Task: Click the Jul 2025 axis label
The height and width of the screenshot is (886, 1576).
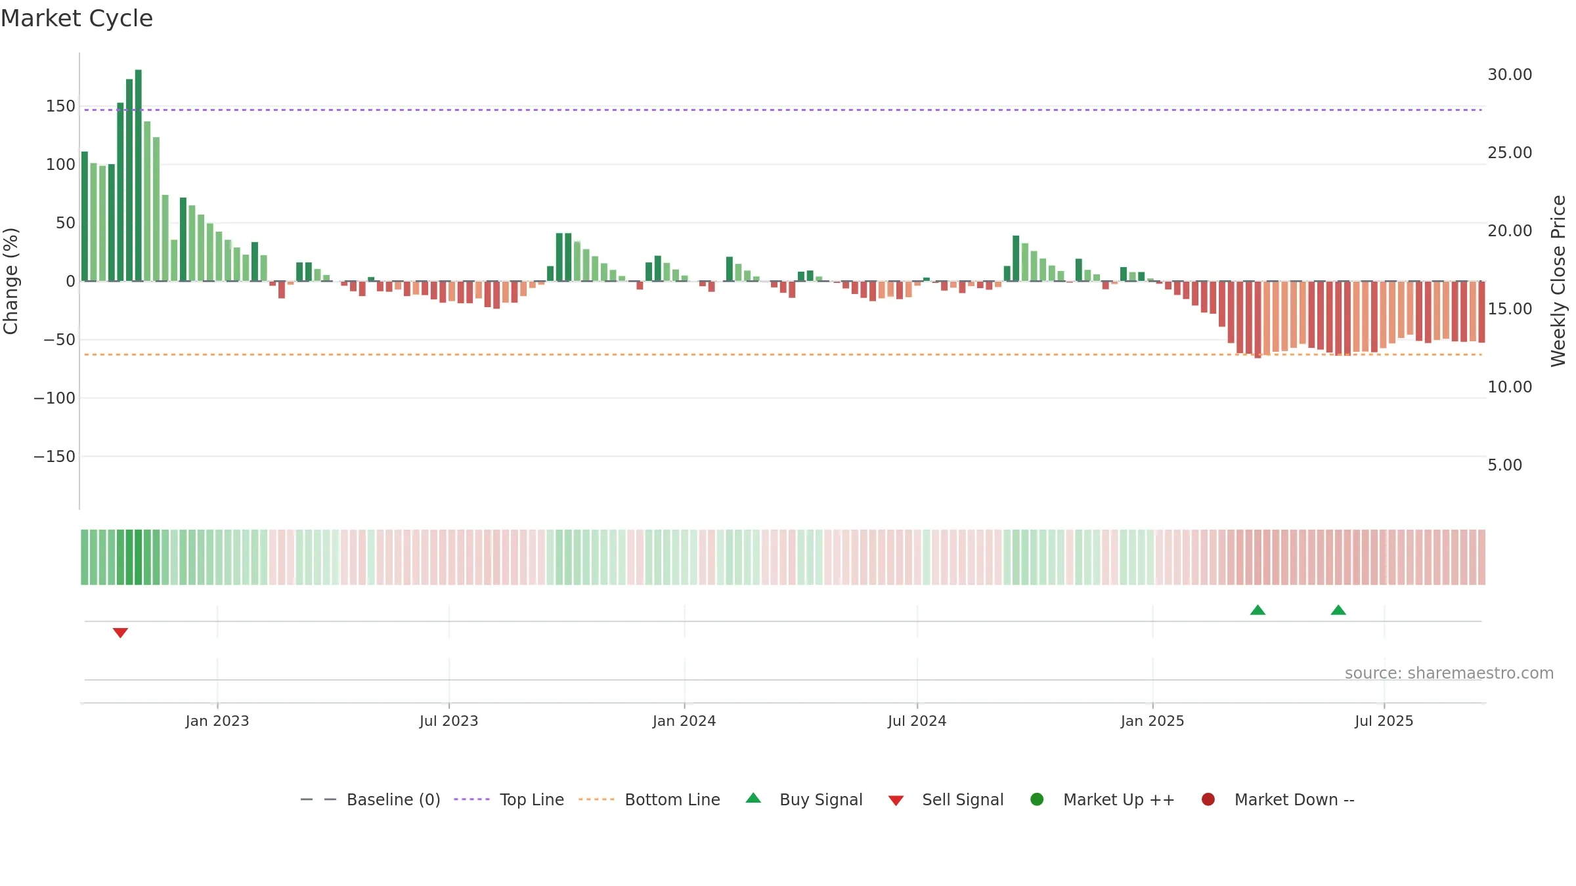Action: pyautogui.click(x=1384, y=721)
